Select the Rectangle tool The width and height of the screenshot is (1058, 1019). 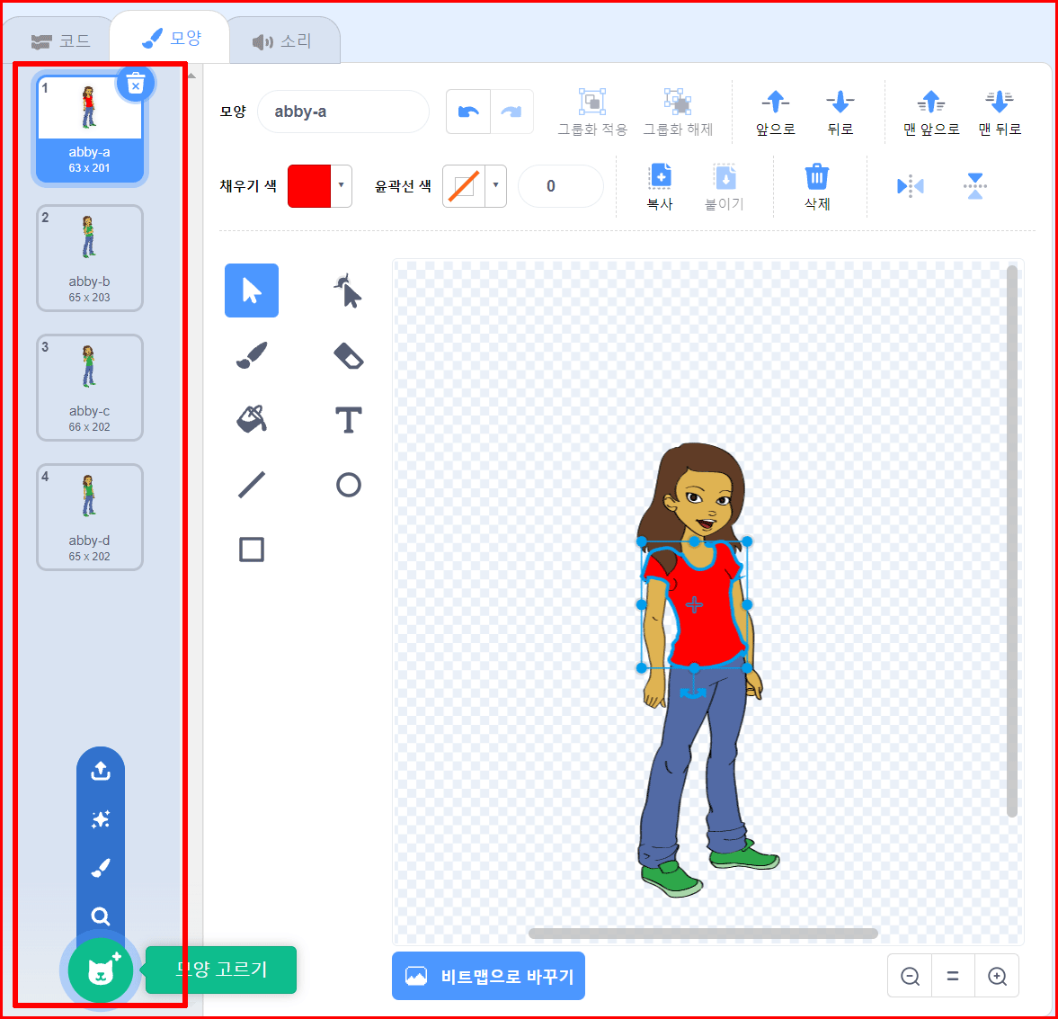tap(251, 549)
